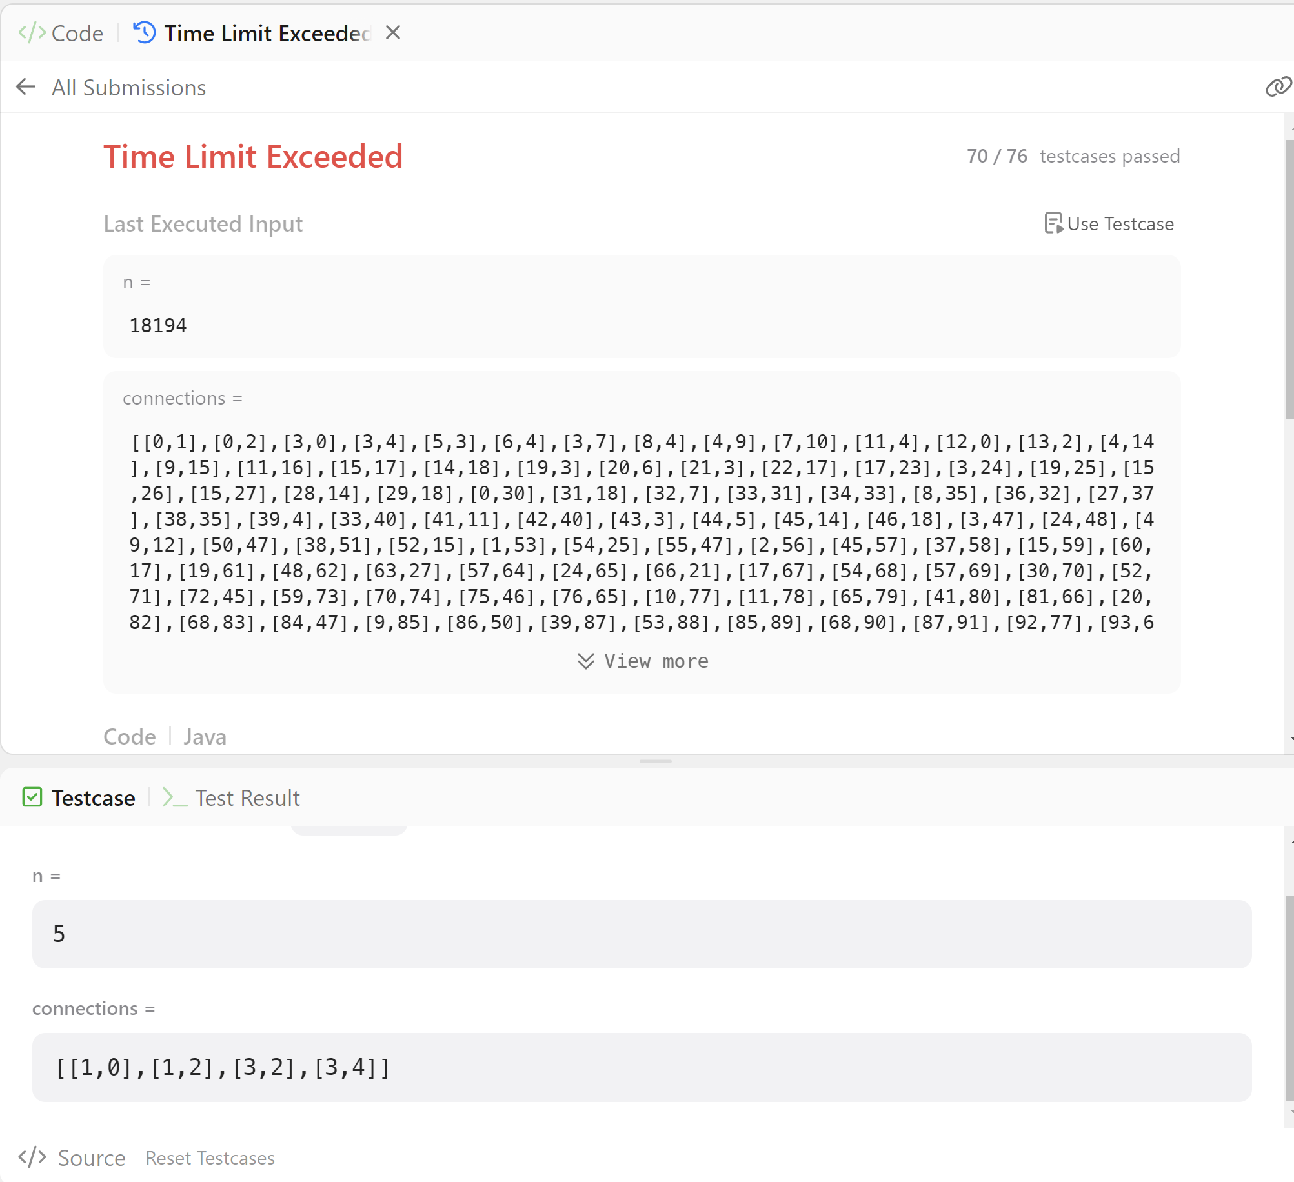Close the Time Limit Exceeded tab

[x=393, y=32]
